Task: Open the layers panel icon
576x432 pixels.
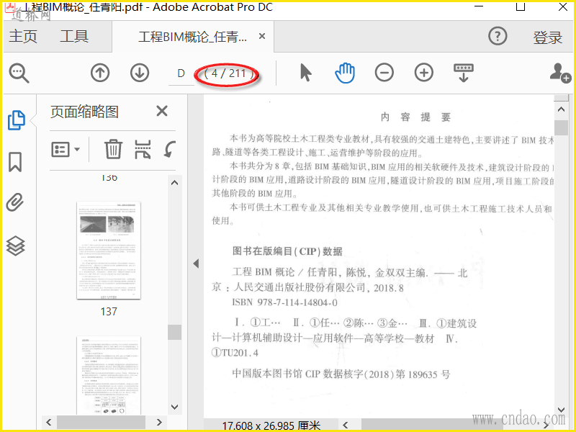Action: tap(15, 246)
